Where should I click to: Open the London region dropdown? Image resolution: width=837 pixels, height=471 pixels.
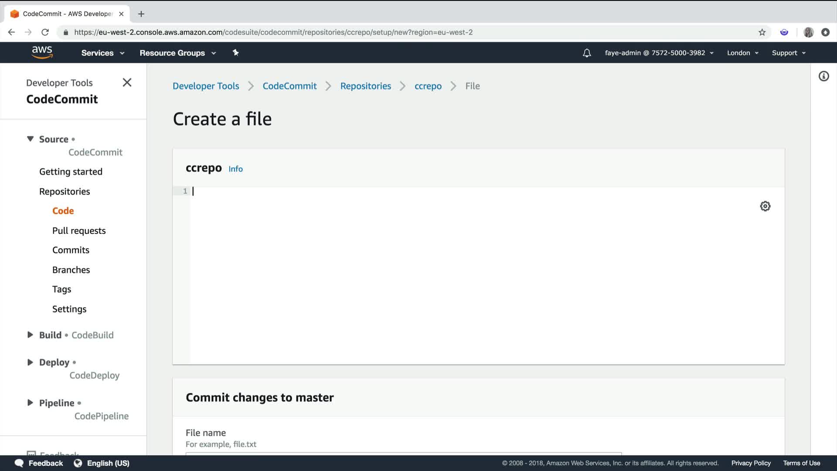742,53
